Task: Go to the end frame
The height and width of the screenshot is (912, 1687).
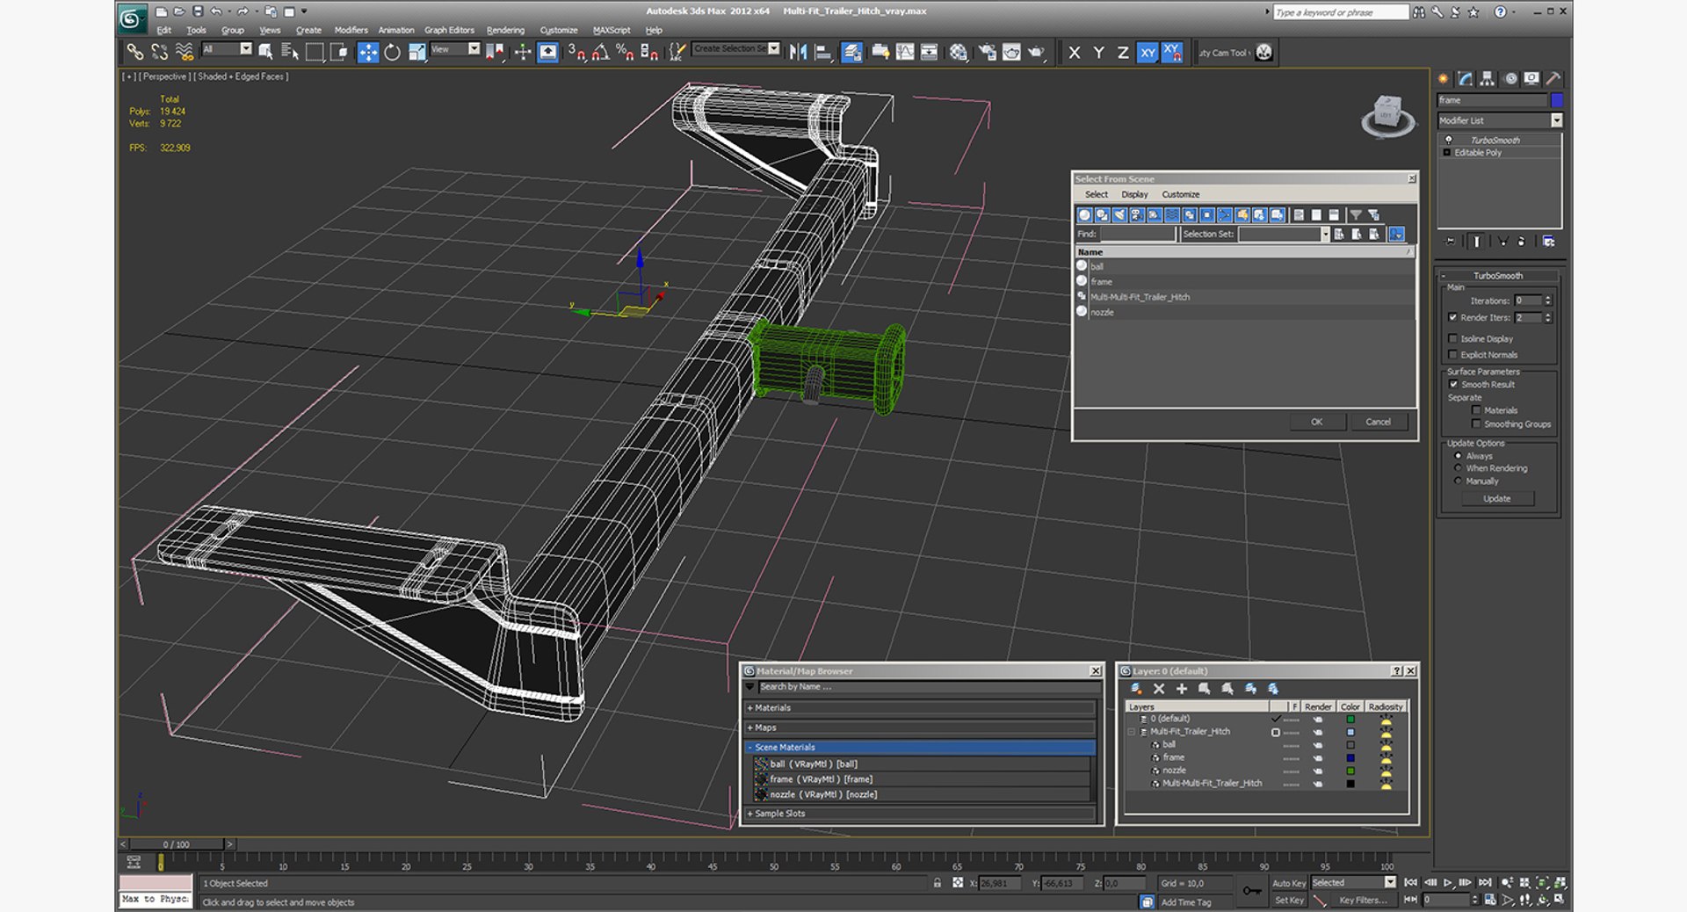Action: click(1485, 882)
